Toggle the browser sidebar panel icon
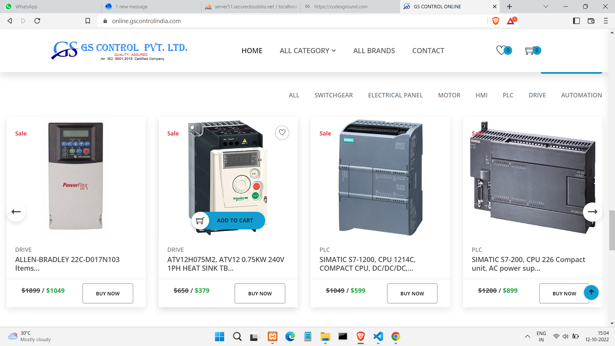 coord(576,21)
